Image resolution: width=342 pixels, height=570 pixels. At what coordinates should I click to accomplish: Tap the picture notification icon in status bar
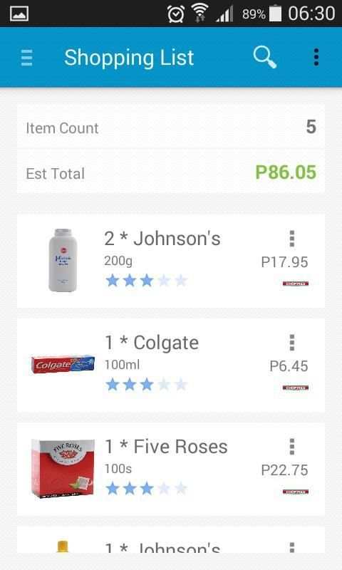(19, 14)
